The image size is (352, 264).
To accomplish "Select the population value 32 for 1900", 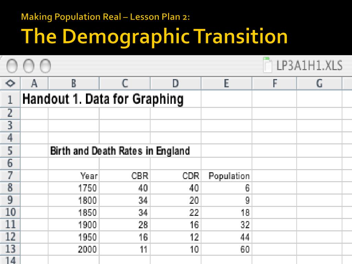I will click(227, 225).
